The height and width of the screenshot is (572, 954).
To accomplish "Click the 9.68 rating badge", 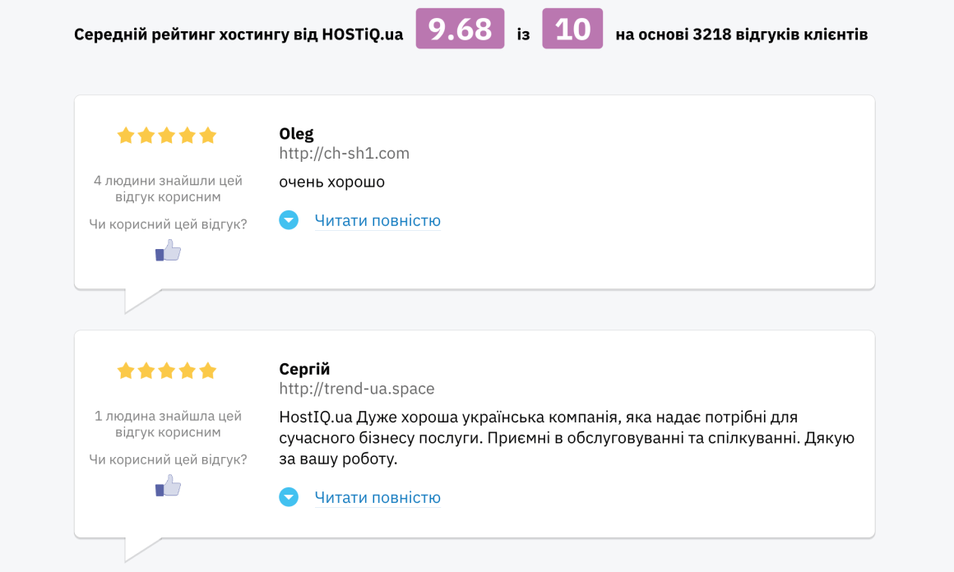I will tap(460, 29).
